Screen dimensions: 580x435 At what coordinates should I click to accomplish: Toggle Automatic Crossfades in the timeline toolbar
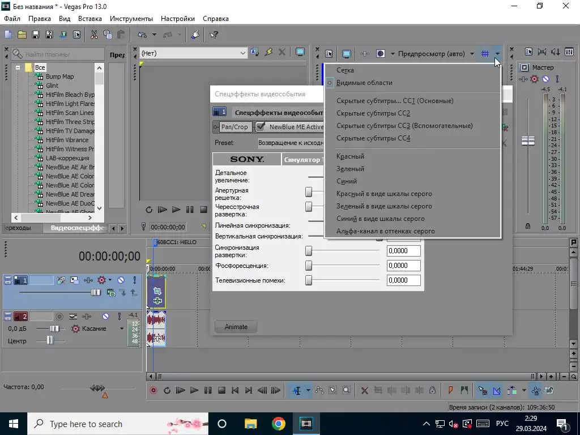point(496,390)
